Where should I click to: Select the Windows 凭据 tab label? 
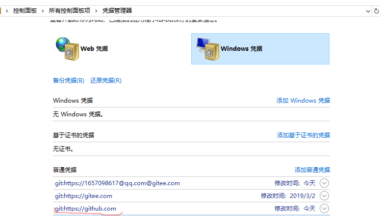(241, 49)
